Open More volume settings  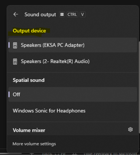[x=34, y=144]
